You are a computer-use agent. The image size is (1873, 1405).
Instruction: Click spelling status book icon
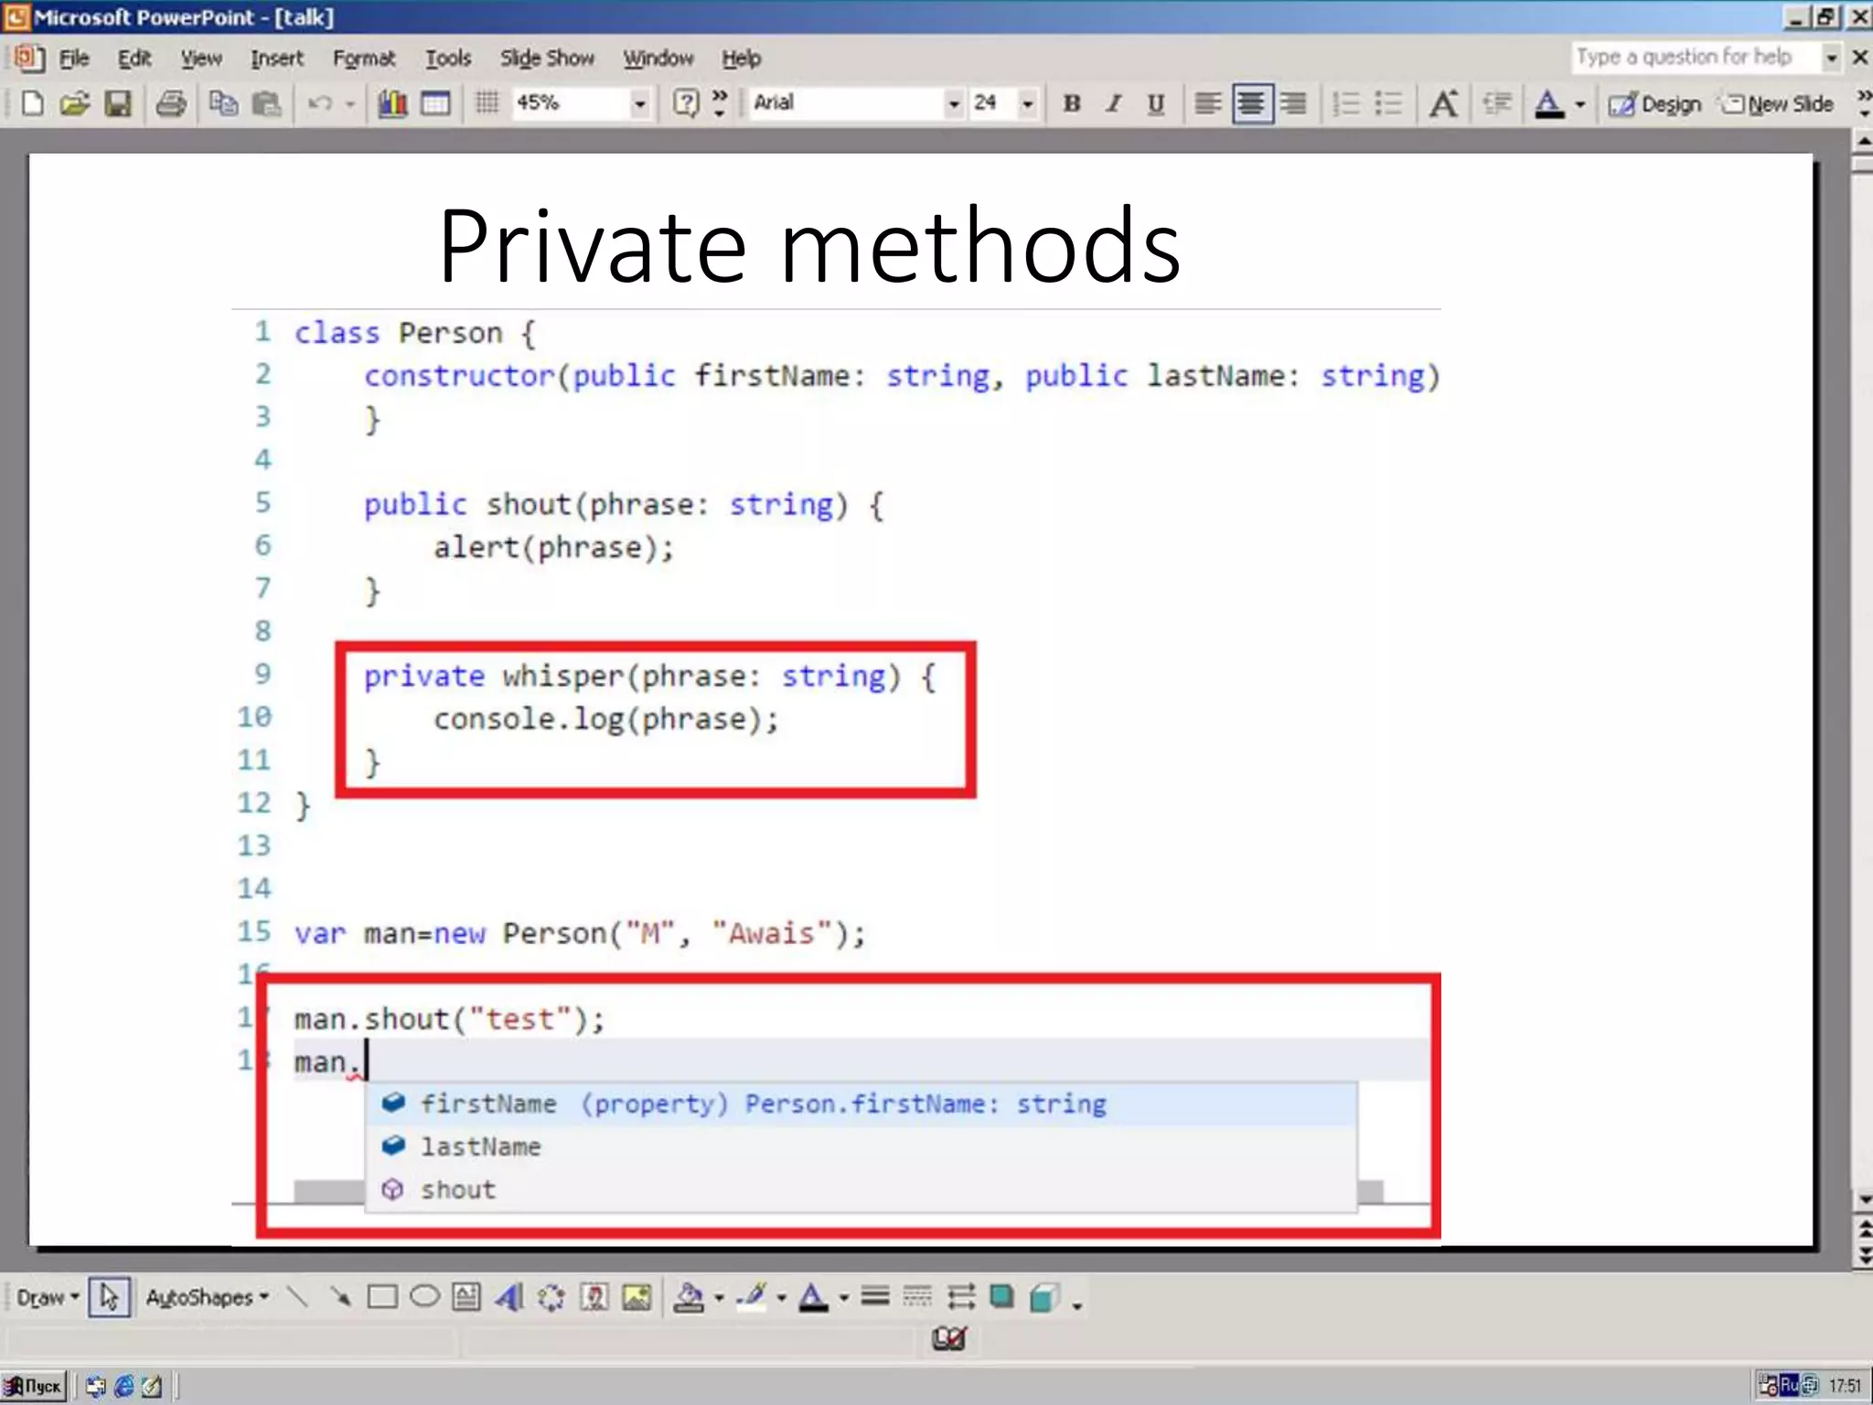pyautogui.click(x=948, y=1339)
